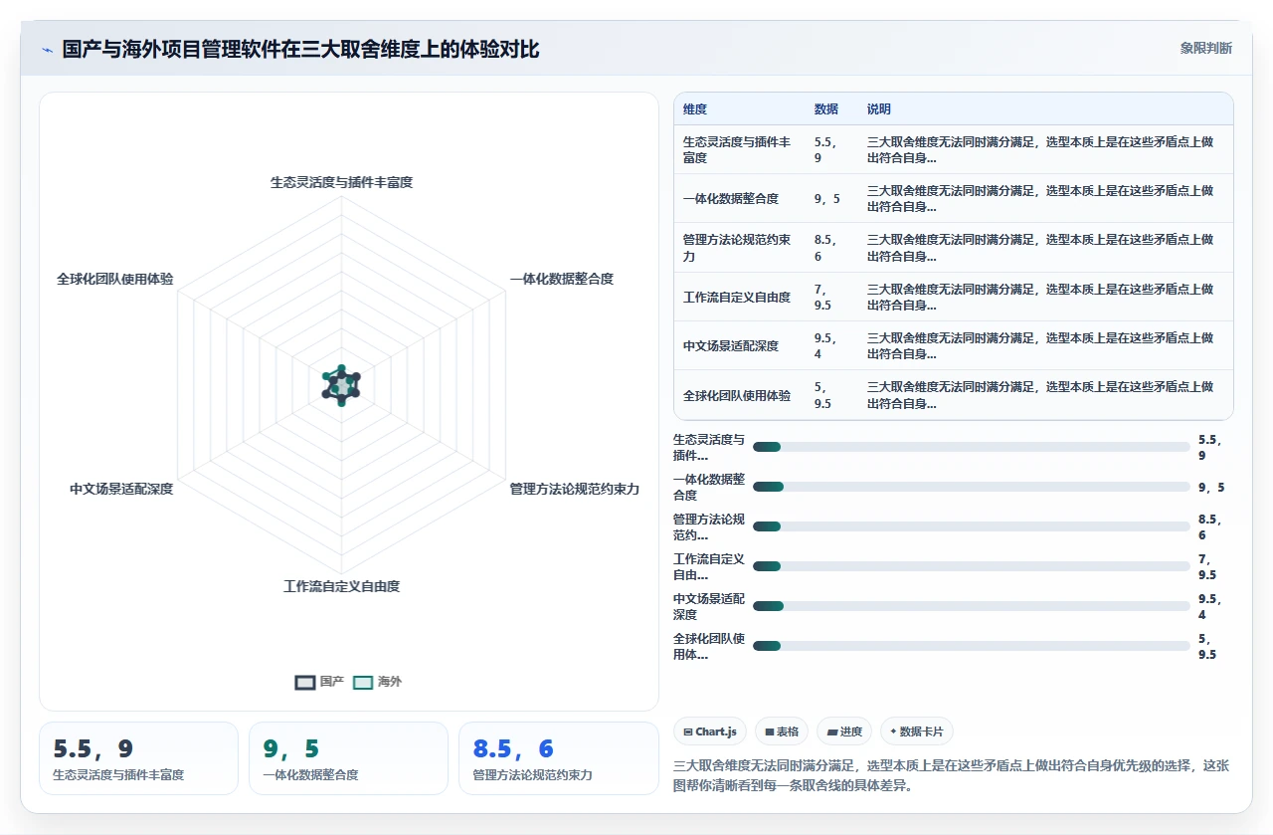Click the progress bar for 生态灵活度与插件…
This screenshot has height=835, width=1273.
[972, 447]
